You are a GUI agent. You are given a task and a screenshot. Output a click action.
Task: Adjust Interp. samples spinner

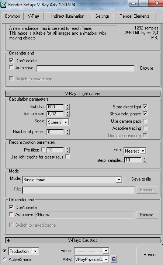(x=145, y=160)
